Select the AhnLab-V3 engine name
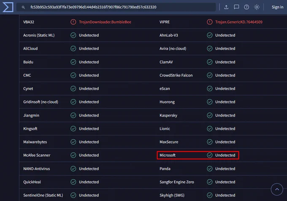Viewport: 287px width, 201px height. click(x=168, y=35)
